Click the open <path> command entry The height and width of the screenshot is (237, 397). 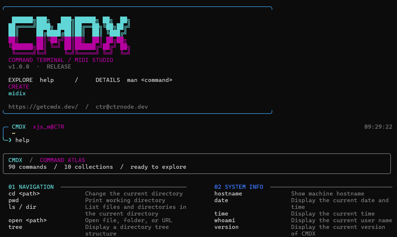(x=28, y=220)
